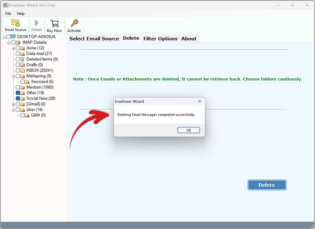Click the GMX folder icon
Screen dimensions: 315x229
pos(27,115)
